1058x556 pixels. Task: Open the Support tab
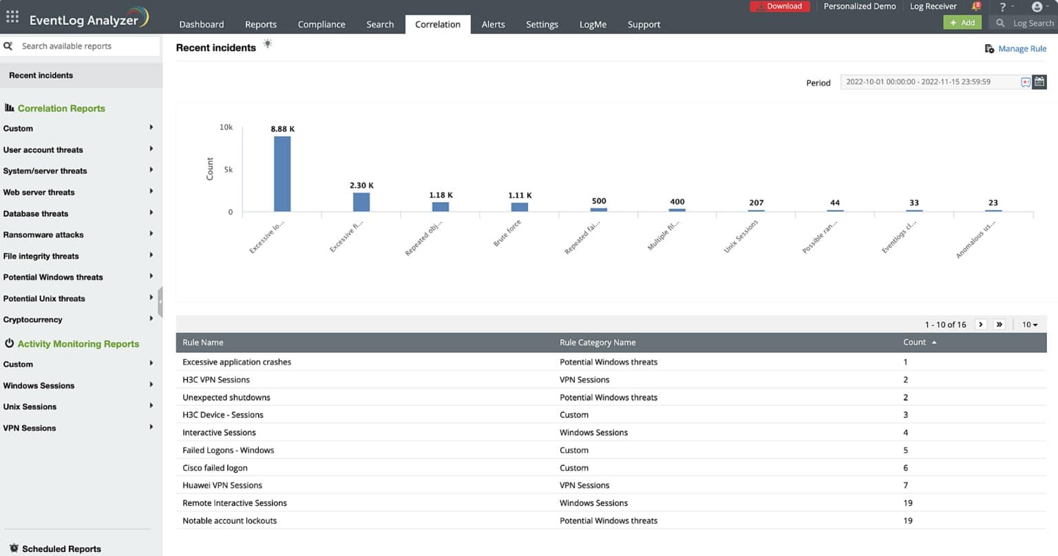(x=644, y=24)
